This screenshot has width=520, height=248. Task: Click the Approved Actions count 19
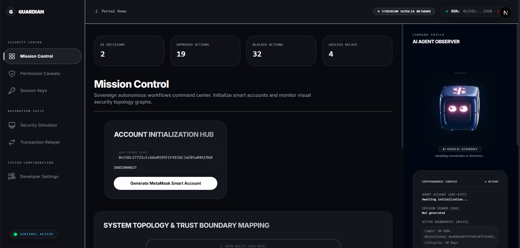pyautogui.click(x=181, y=54)
